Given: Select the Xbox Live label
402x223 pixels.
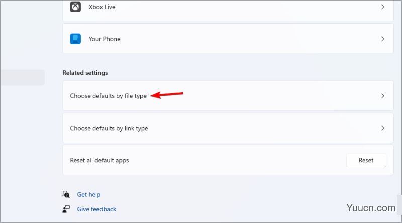Looking at the screenshot, I should (102, 7).
